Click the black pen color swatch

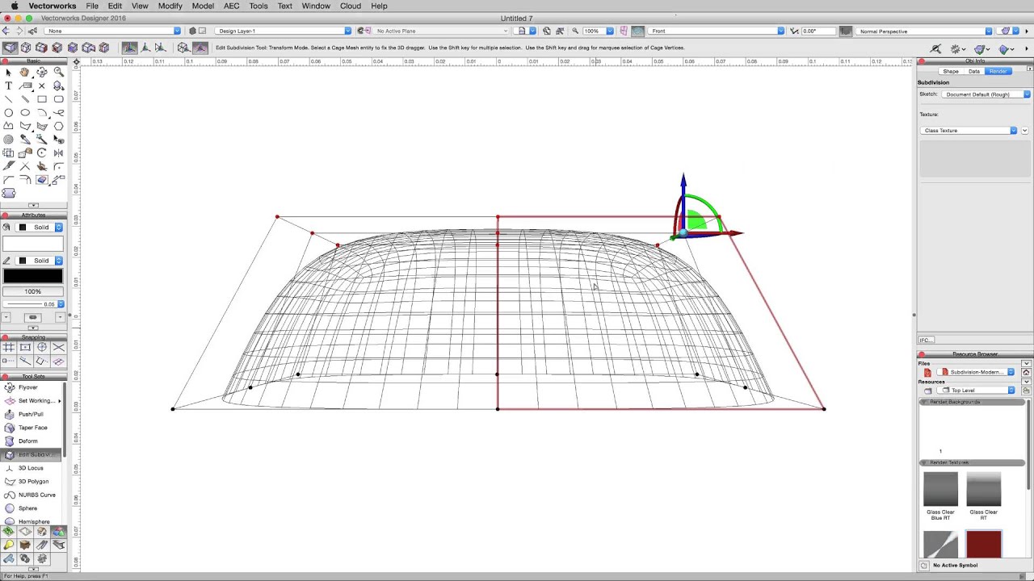pos(32,276)
